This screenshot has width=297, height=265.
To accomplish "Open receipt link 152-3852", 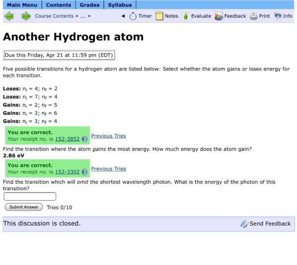I will [x=67, y=139].
